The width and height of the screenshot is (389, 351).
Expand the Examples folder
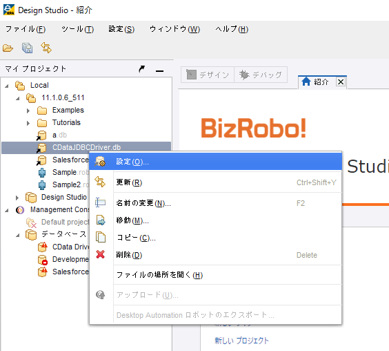coord(28,111)
